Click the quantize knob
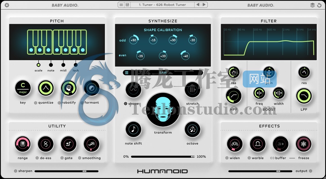Viewport: 326px width, 179px height. point(46,88)
